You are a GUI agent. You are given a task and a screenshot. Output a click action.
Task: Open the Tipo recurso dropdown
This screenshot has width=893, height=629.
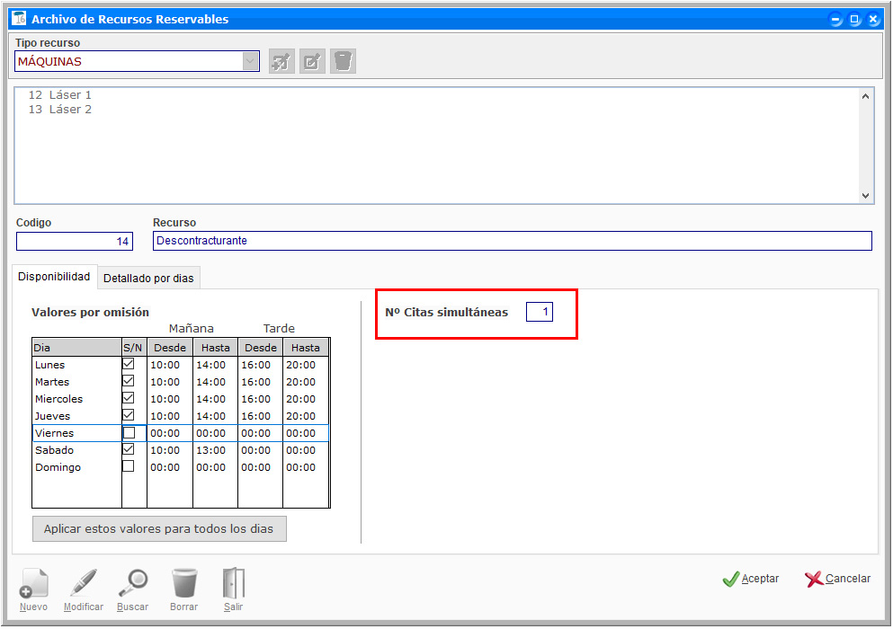(250, 61)
